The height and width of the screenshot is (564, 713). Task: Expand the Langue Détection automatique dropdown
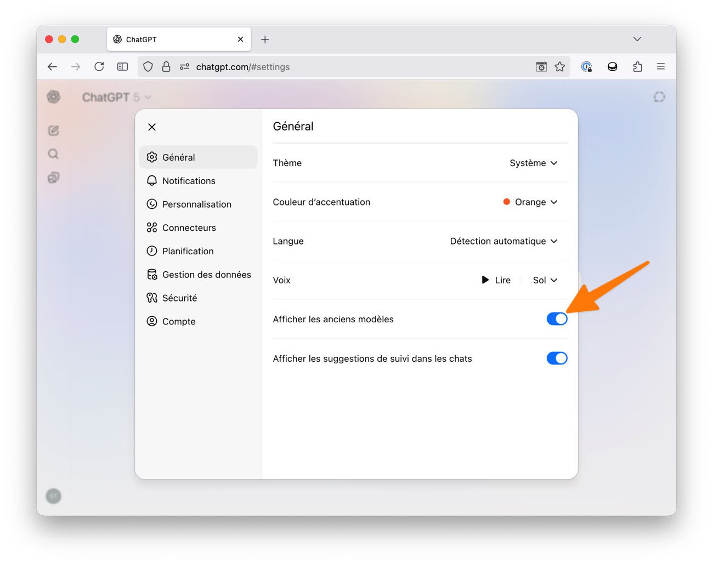[503, 241]
